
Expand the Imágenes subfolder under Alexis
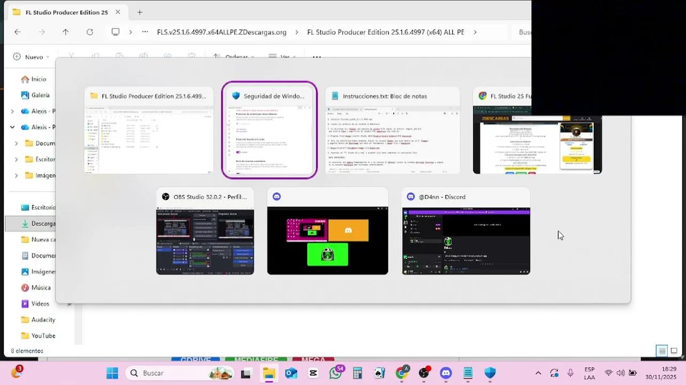click(x=16, y=175)
